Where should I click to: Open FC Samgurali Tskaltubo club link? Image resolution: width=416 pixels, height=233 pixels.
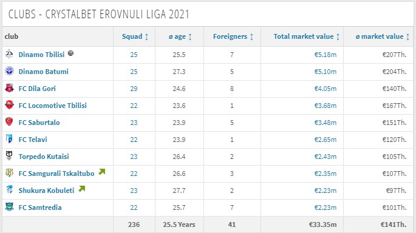(x=56, y=174)
